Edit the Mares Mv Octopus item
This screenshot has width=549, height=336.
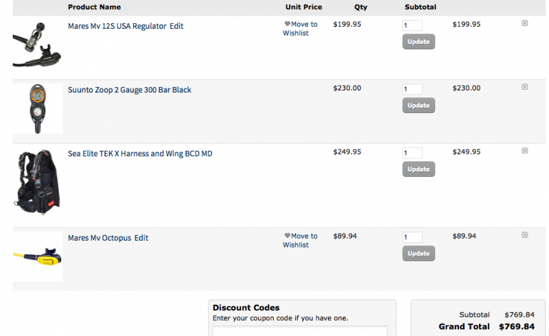pos(141,238)
